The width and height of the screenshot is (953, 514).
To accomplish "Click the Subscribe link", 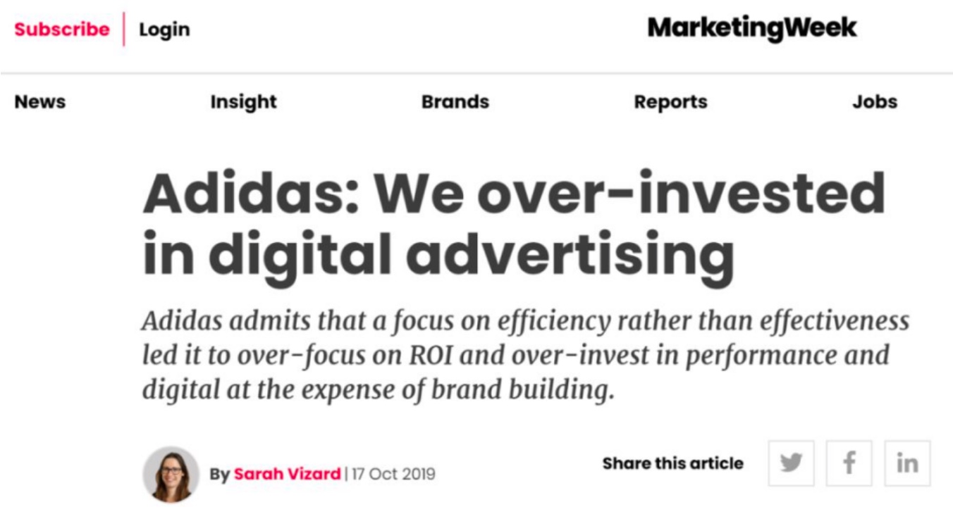I will click(x=62, y=30).
